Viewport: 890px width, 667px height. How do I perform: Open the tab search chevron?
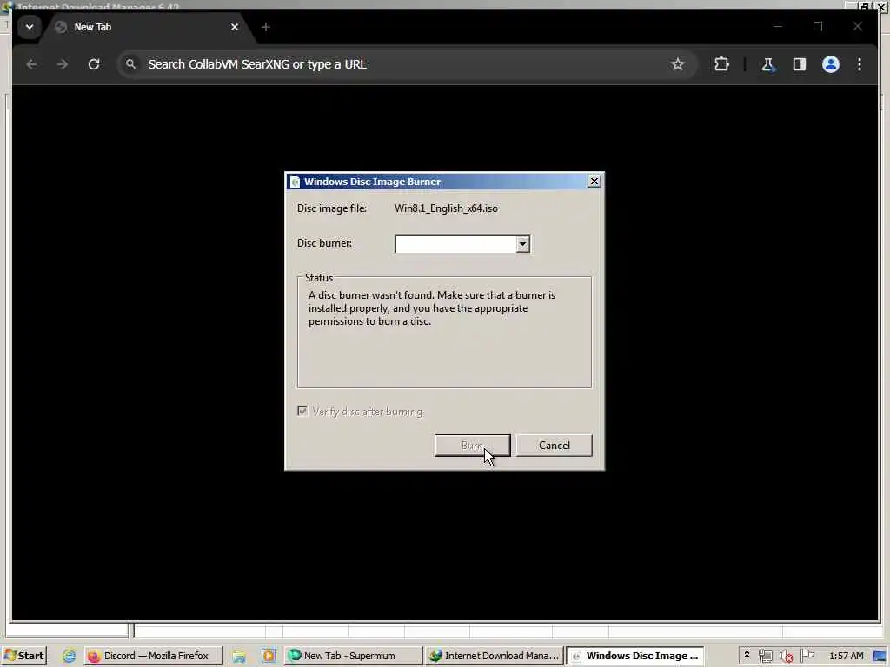pyautogui.click(x=30, y=27)
